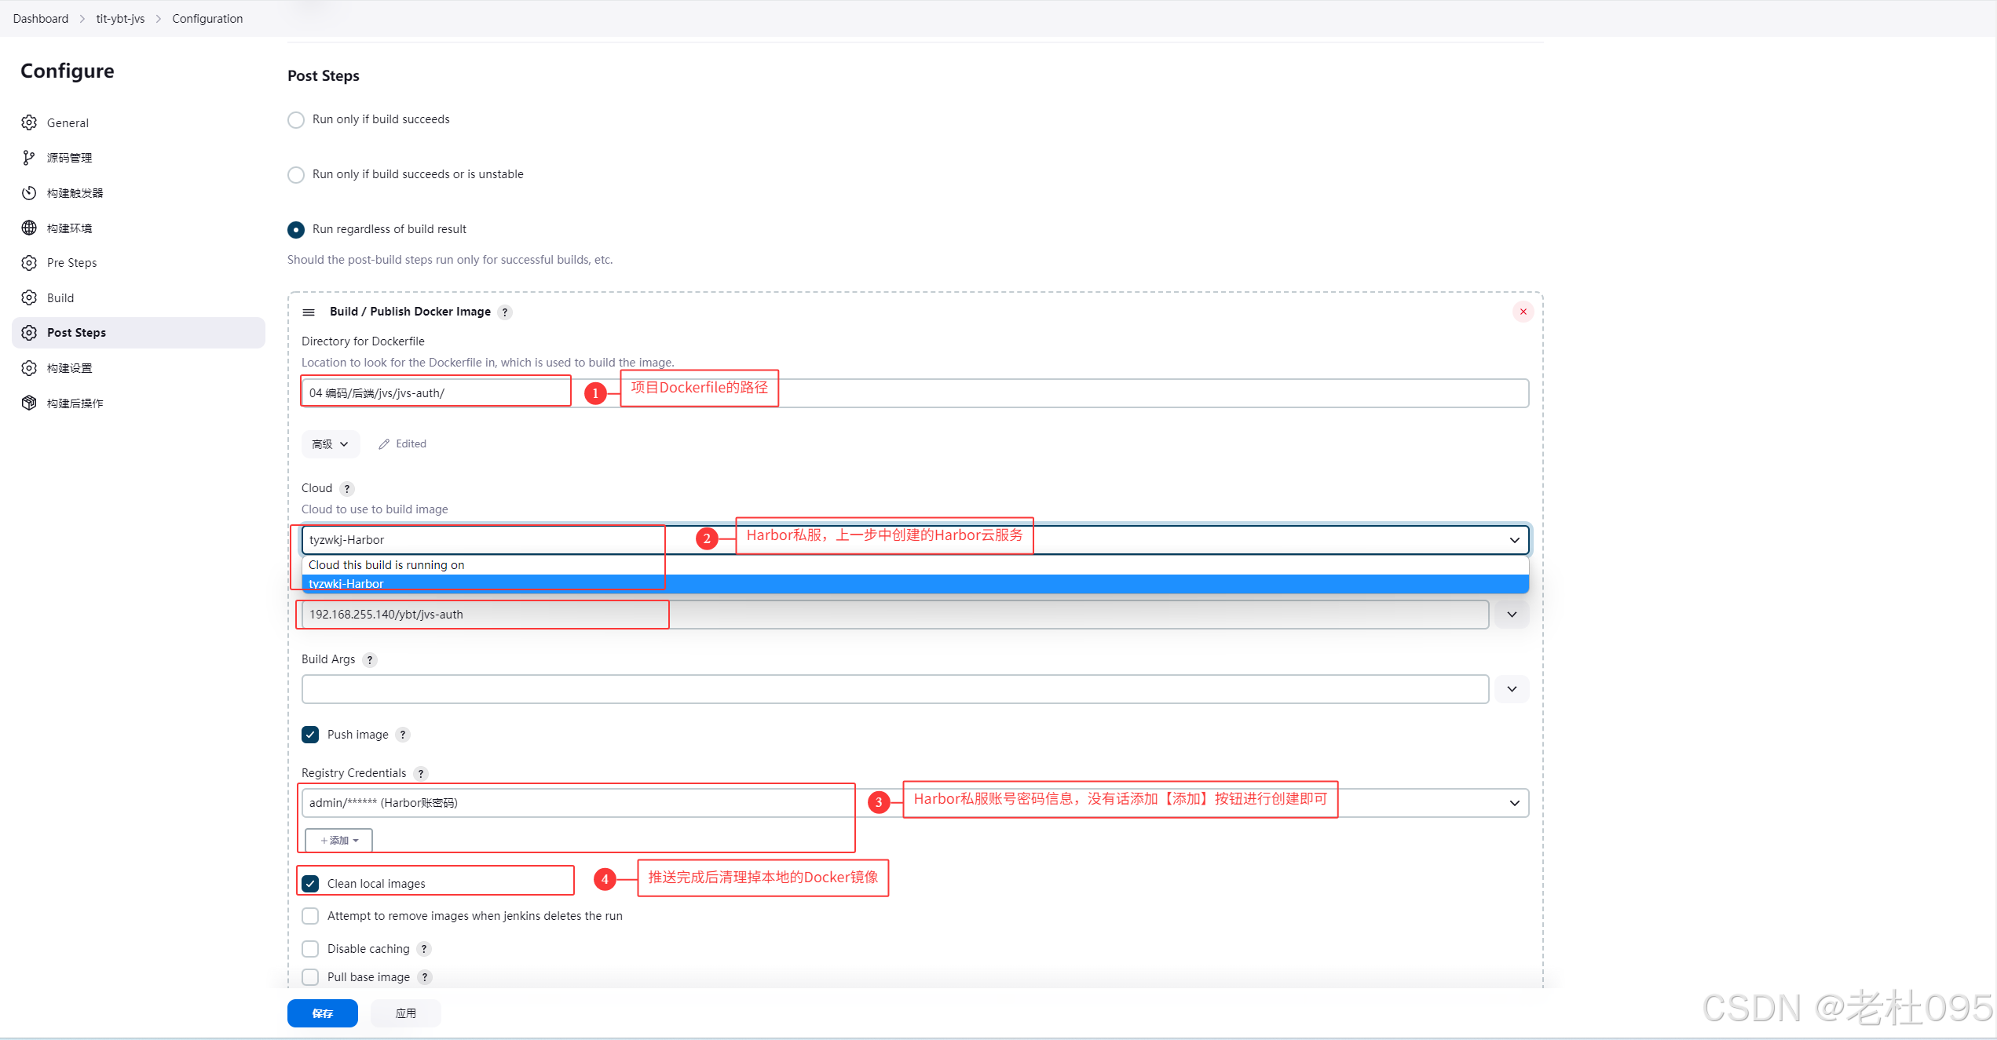
Task: Click the tit-ybt-jvs breadcrumb link
Action: pyautogui.click(x=120, y=19)
